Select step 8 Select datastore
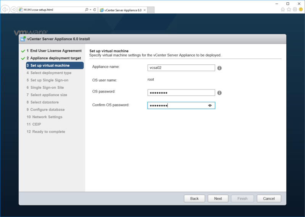Screen dimensions: 305x217 pos(43,102)
